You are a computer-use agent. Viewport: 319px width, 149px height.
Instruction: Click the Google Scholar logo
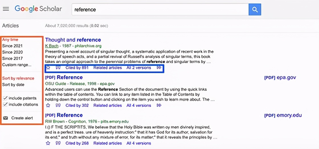tap(38, 9)
